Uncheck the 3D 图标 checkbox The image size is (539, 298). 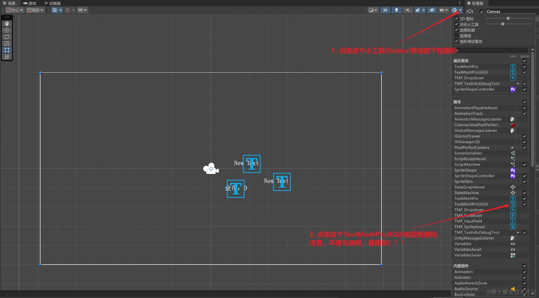coord(457,19)
